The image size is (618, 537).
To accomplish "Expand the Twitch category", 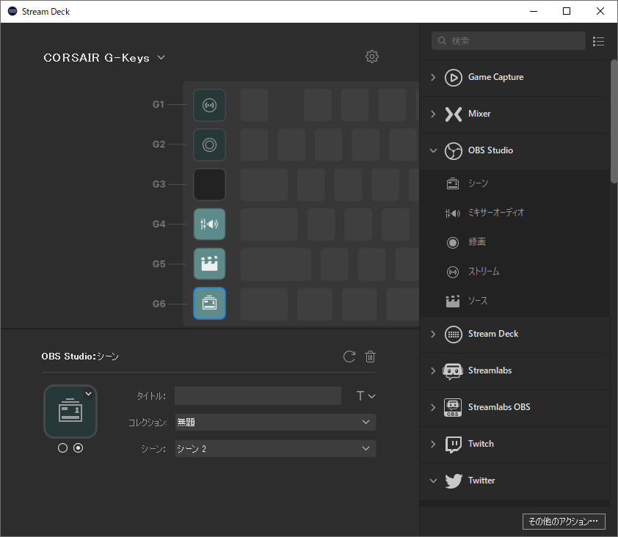I will [x=433, y=445].
